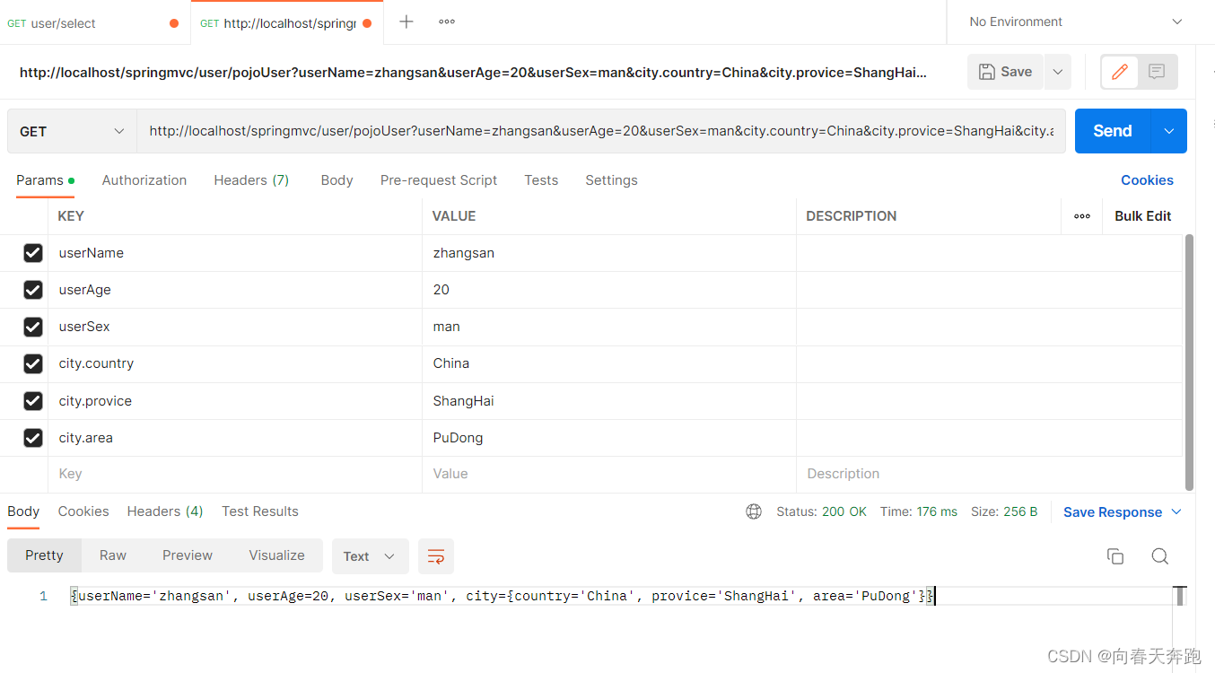The image size is (1215, 673).
Task: Open a new request tab with plus icon
Action: 406,22
